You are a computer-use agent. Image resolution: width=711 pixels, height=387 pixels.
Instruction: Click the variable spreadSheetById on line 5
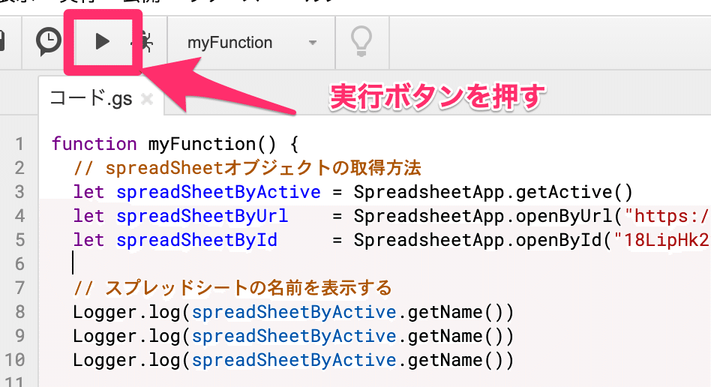pyautogui.click(x=196, y=240)
